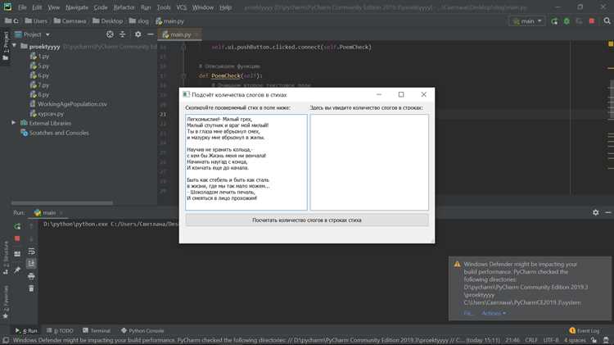This screenshot has width=614, height=345.
Task: Open the Event Log
Action: [585, 330]
